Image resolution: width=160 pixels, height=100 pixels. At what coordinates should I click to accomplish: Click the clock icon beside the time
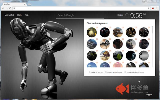coord(127,15)
